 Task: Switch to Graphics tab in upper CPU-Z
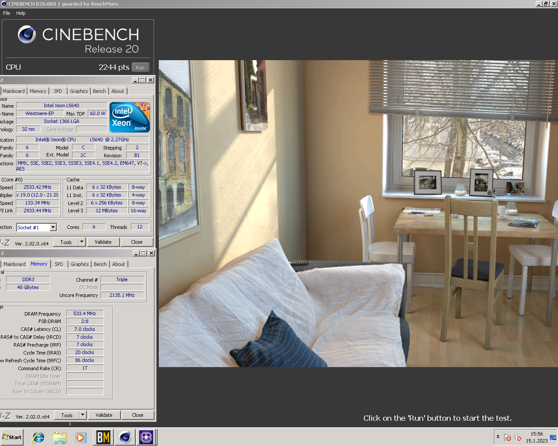coord(79,91)
